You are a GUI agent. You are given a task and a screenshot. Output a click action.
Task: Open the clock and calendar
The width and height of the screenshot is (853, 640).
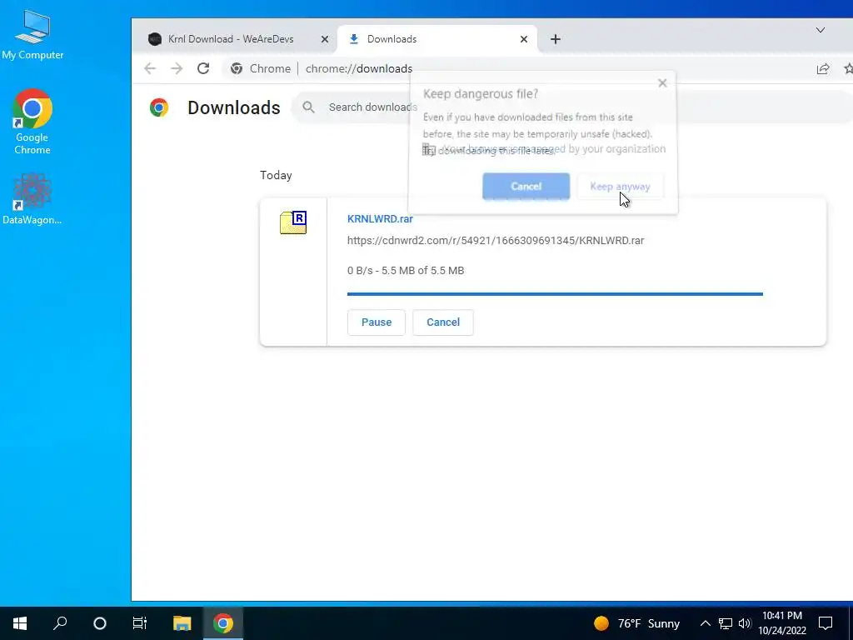click(x=782, y=623)
